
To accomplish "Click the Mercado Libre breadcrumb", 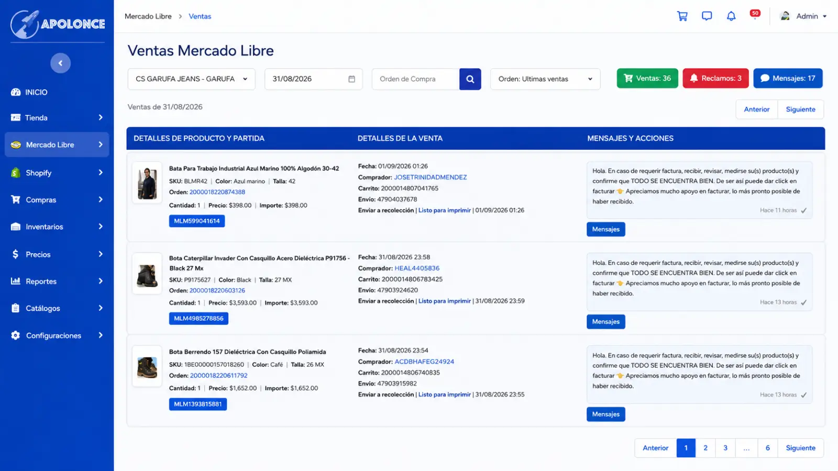I will [x=148, y=16].
